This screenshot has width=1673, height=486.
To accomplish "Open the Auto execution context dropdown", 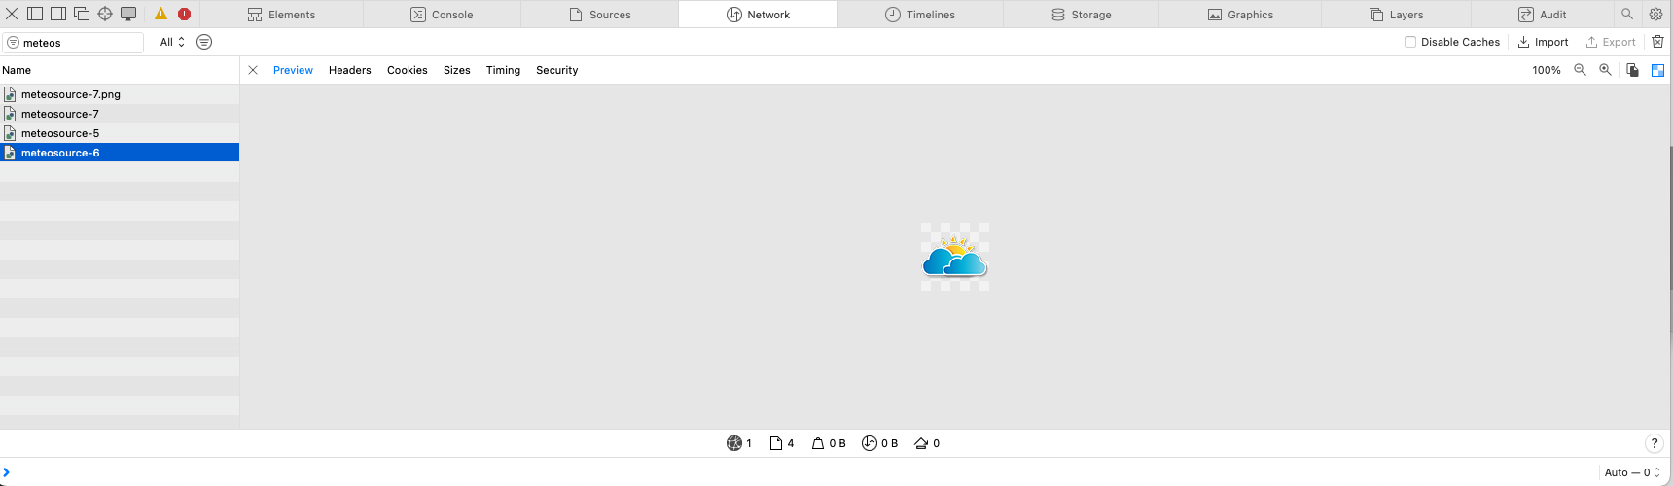I will (1632, 472).
